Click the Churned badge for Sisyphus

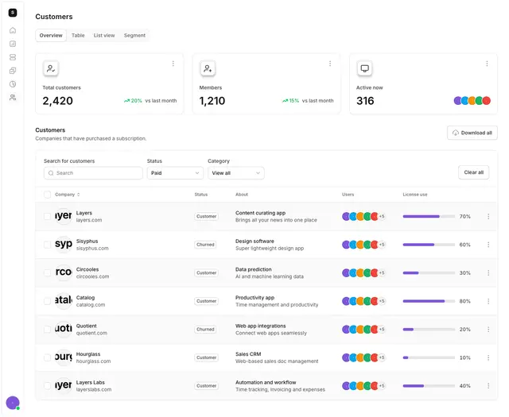[205, 245]
